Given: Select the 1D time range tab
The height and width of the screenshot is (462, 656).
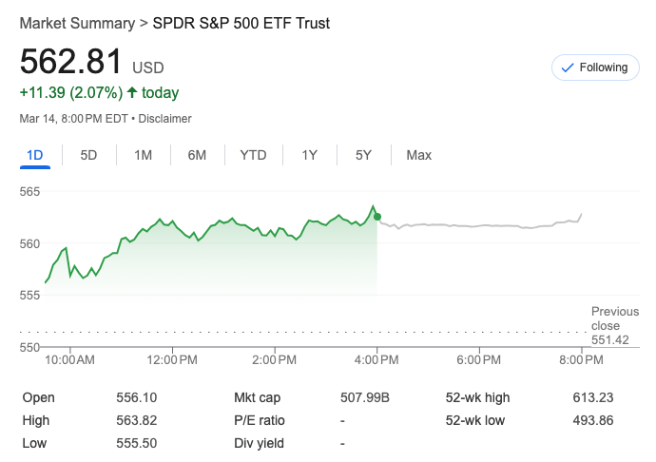Looking at the screenshot, I should click(34, 155).
